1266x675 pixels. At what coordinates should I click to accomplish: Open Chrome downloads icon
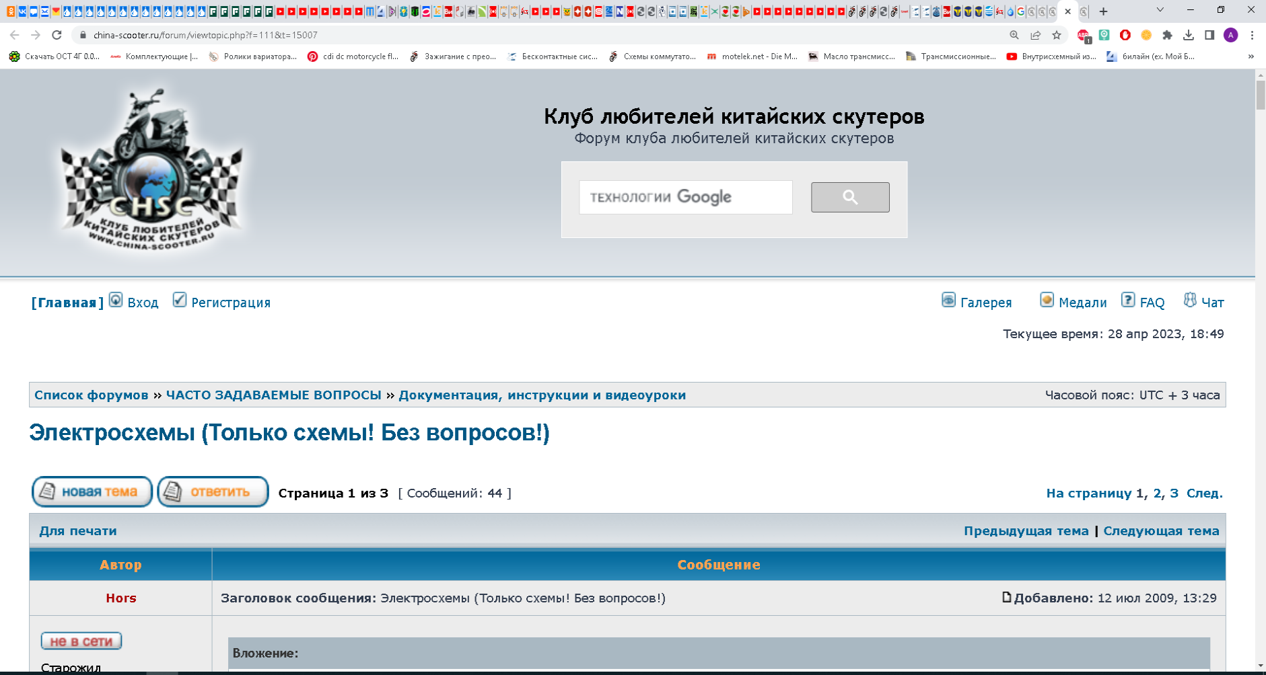point(1189,35)
